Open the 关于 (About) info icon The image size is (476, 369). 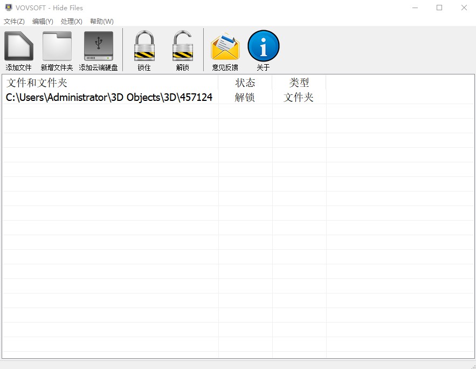tap(264, 45)
